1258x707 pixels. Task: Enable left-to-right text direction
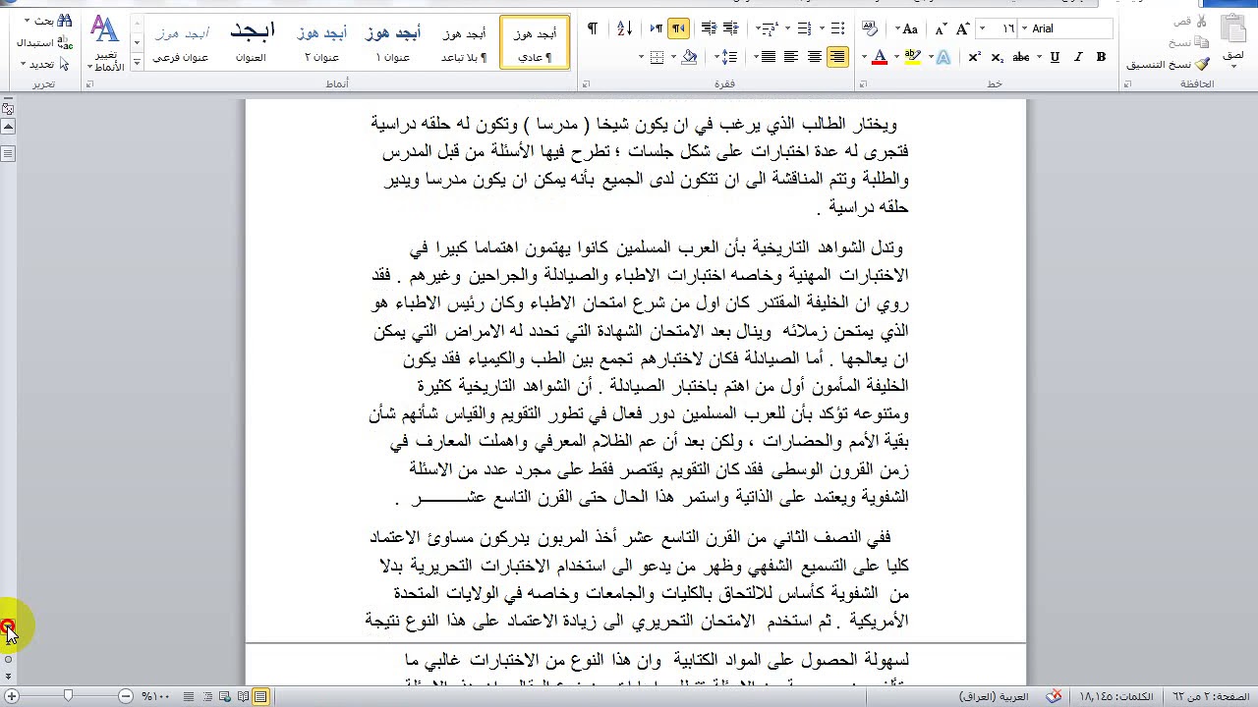click(657, 28)
